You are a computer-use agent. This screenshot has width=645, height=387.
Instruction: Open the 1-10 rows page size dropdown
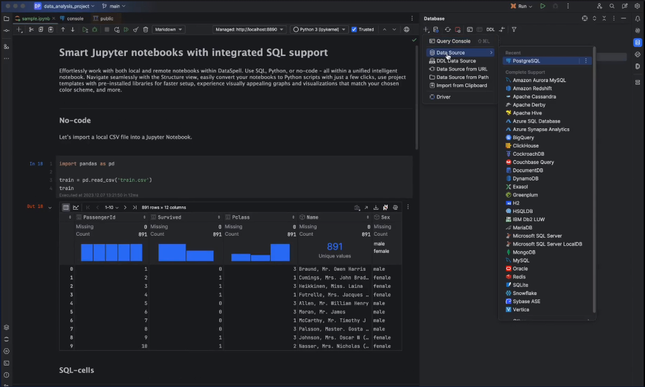tap(111, 208)
